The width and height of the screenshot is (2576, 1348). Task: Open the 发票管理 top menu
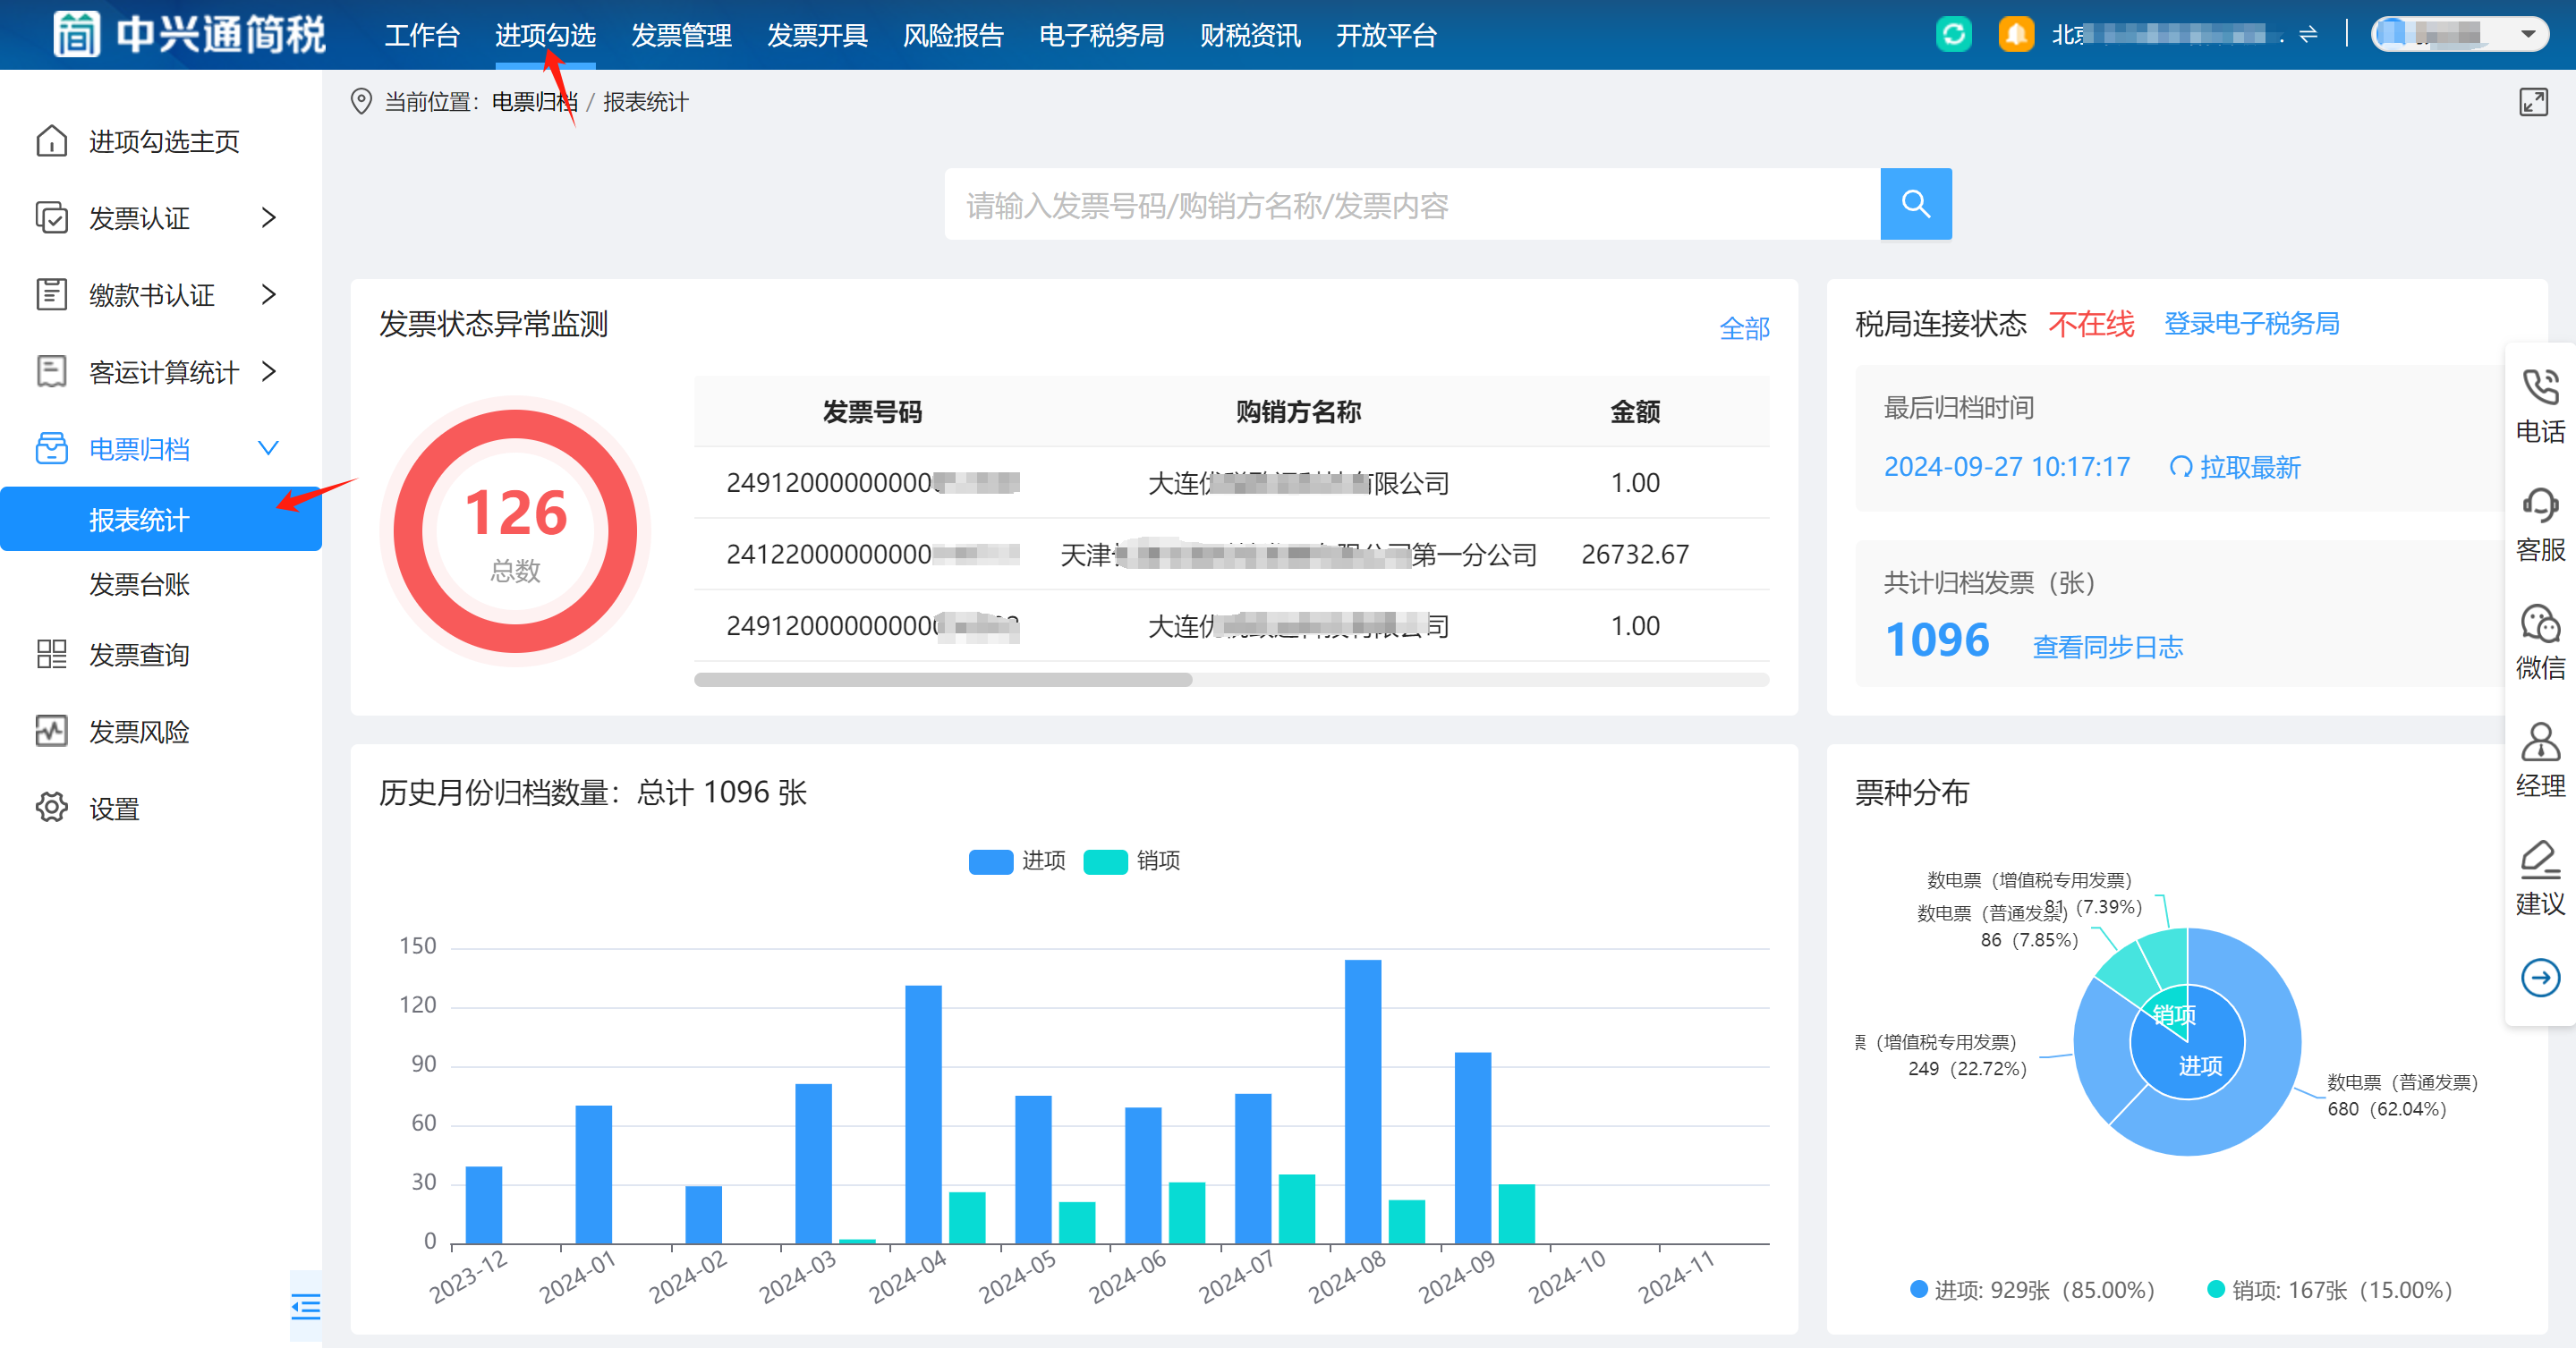tap(681, 36)
